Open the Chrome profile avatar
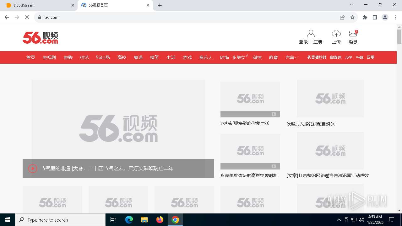The height and width of the screenshot is (226, 402). 385,17
